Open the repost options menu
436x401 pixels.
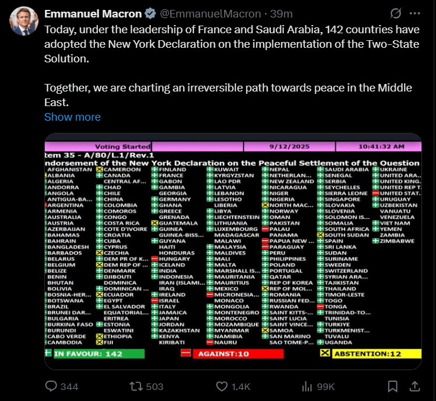pos(135,386)
